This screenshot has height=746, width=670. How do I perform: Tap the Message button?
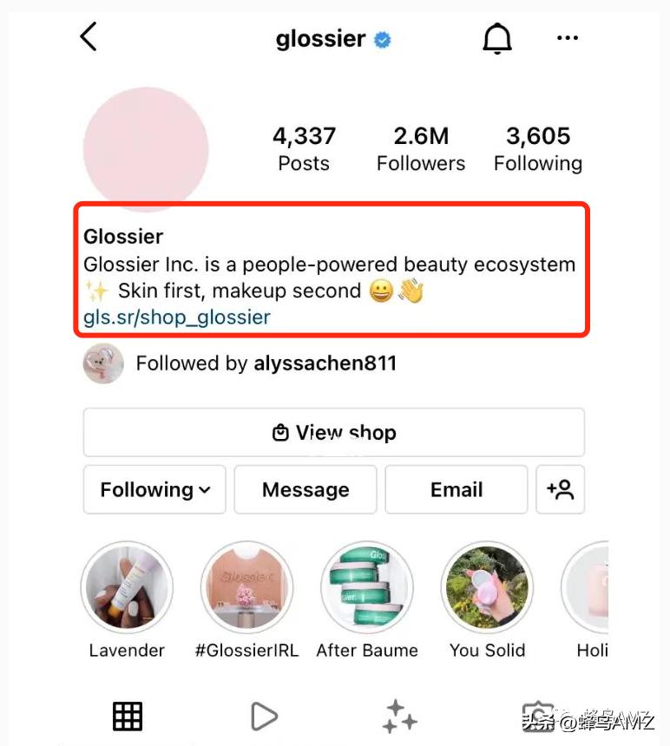[x=305, y=489]
